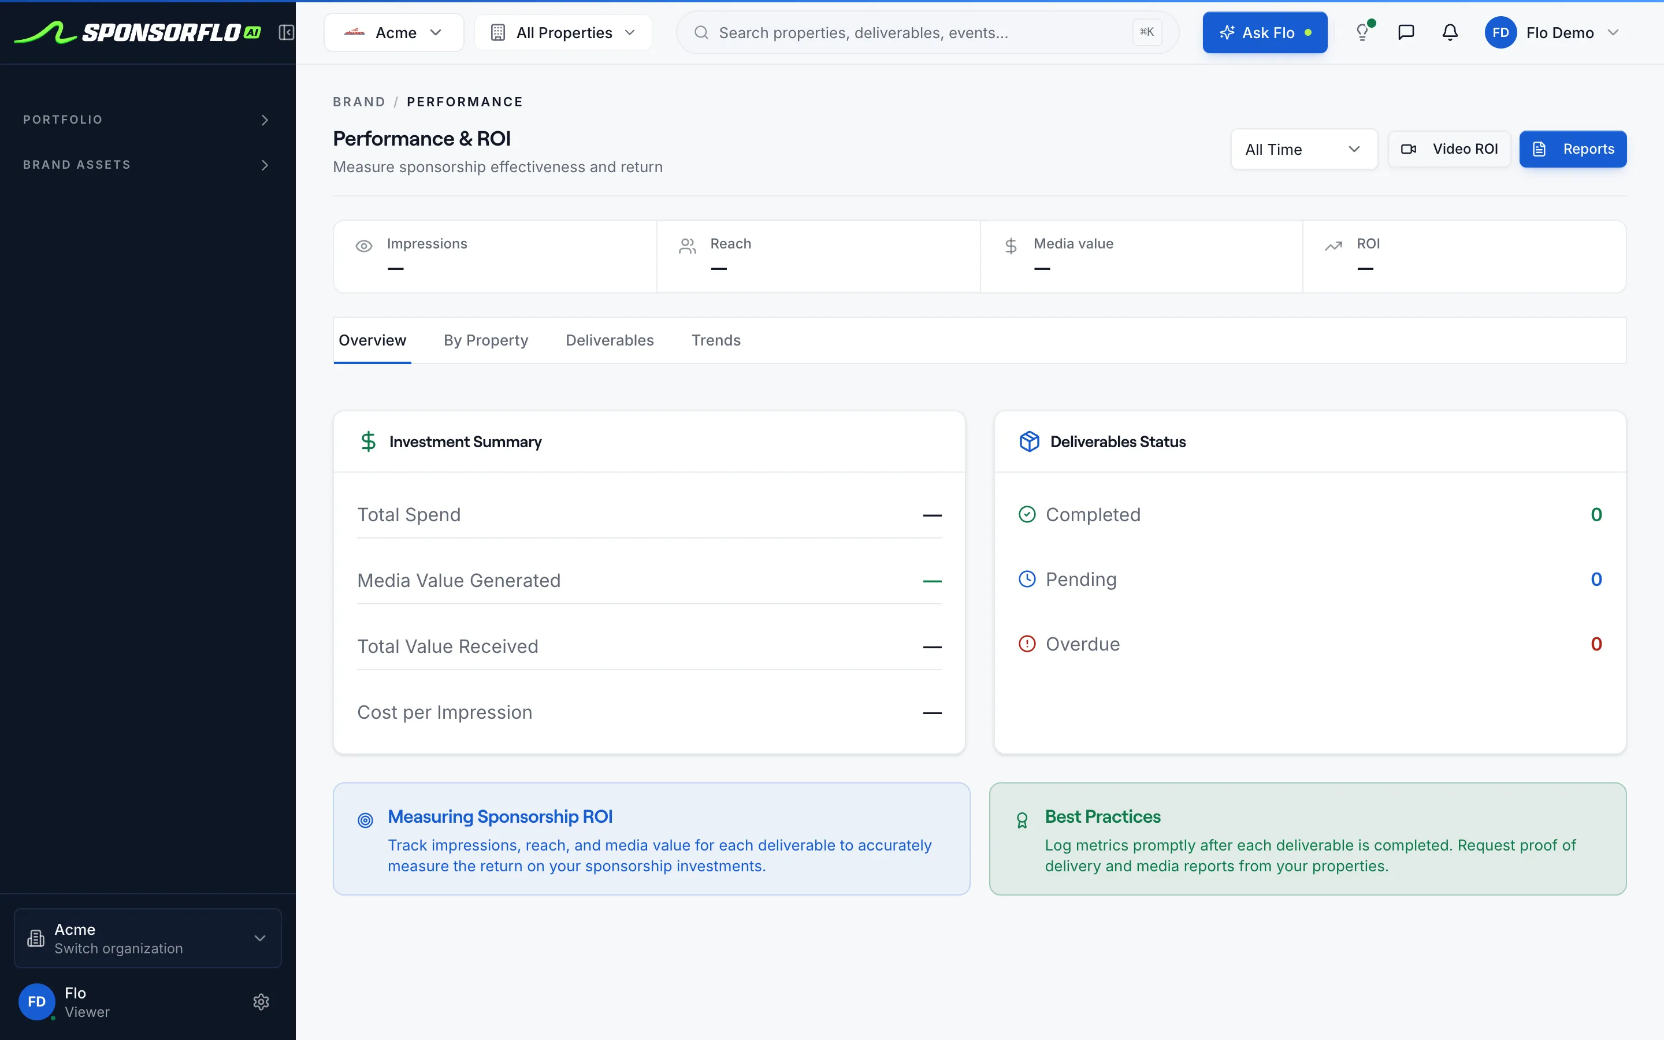Click the ⌘K shortcut badge
The width and height of the screenshot is (1664, 1040).
(1147, 32)
